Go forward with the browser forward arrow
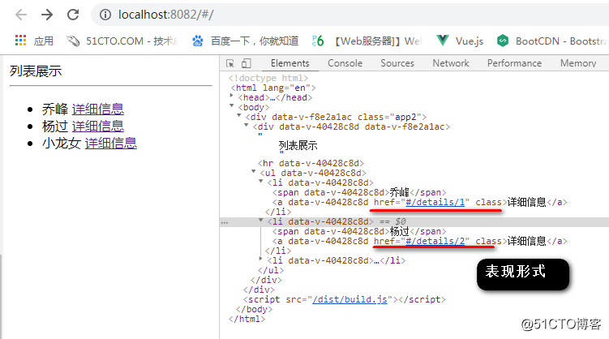609x339 pixels. (47, 15)
